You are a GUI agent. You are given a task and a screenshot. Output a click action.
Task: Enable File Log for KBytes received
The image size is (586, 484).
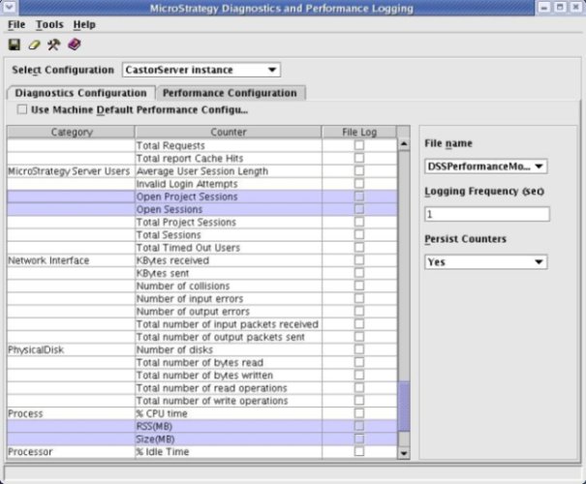point(359,260)
